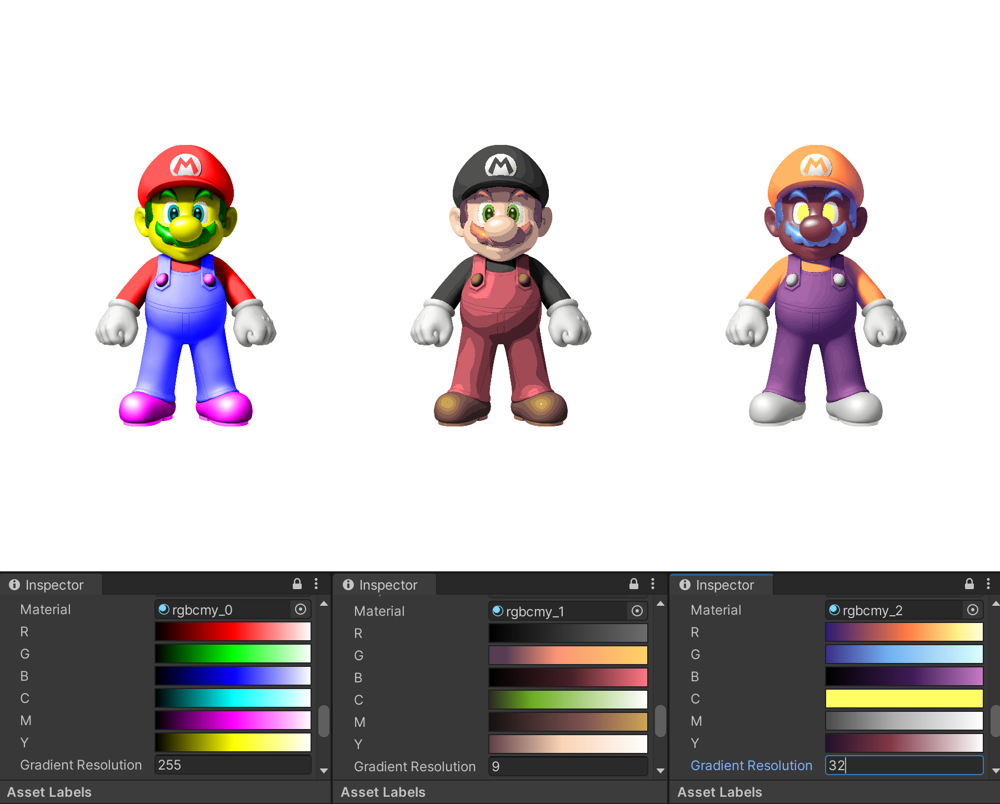Edit the M gradient in rgbcmy_0
The image size is (1000, 804).
pos(233,720)
